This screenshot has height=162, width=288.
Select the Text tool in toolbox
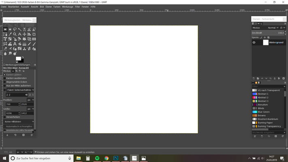coord(15,44)
